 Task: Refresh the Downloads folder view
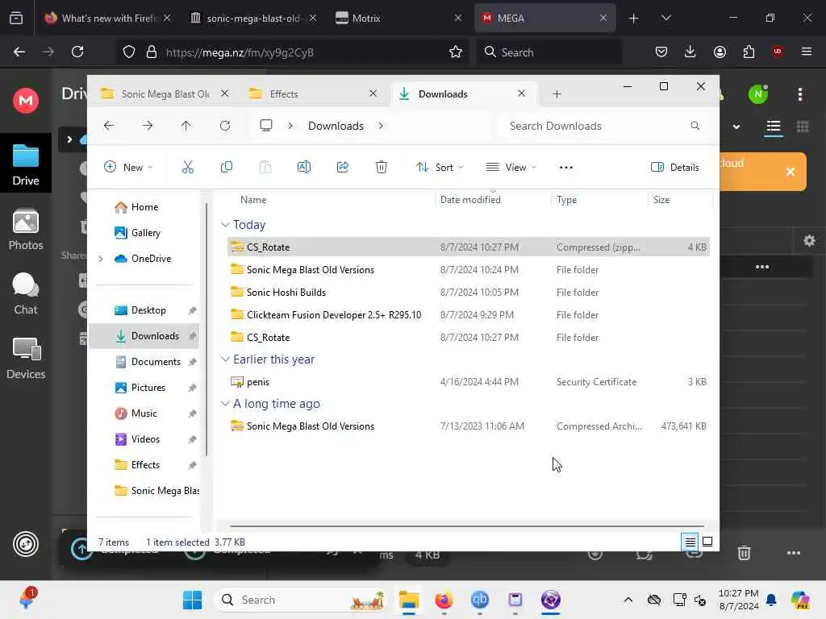[225, 126]
